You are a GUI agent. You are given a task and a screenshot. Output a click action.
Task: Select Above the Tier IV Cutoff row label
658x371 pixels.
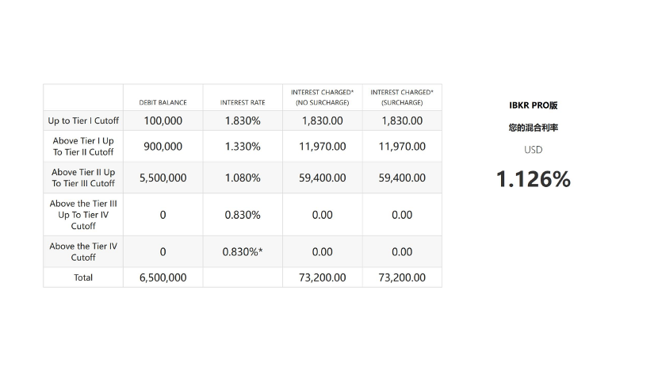click(x=83, y=251)
